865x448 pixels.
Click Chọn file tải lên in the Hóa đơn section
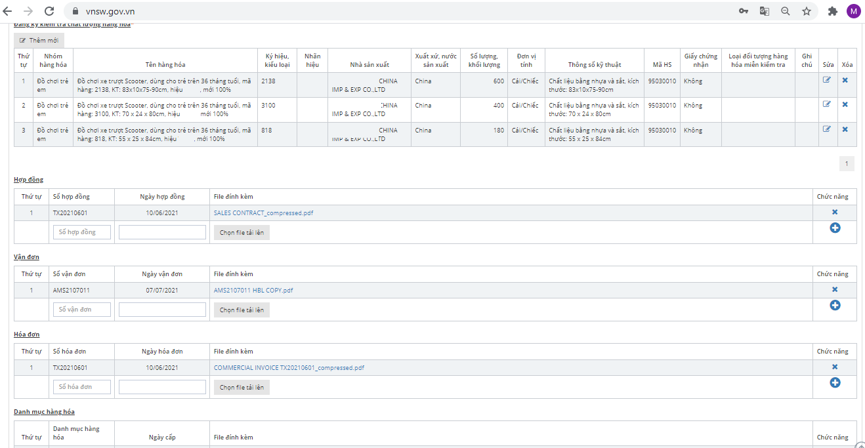click(x=242, y=388)
